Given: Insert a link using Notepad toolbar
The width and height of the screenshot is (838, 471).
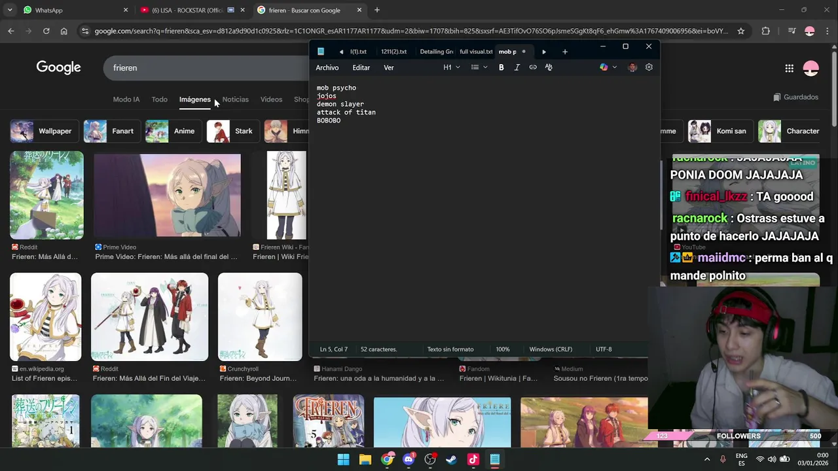Looking at the screenshot, I should (x=533, y=67).
